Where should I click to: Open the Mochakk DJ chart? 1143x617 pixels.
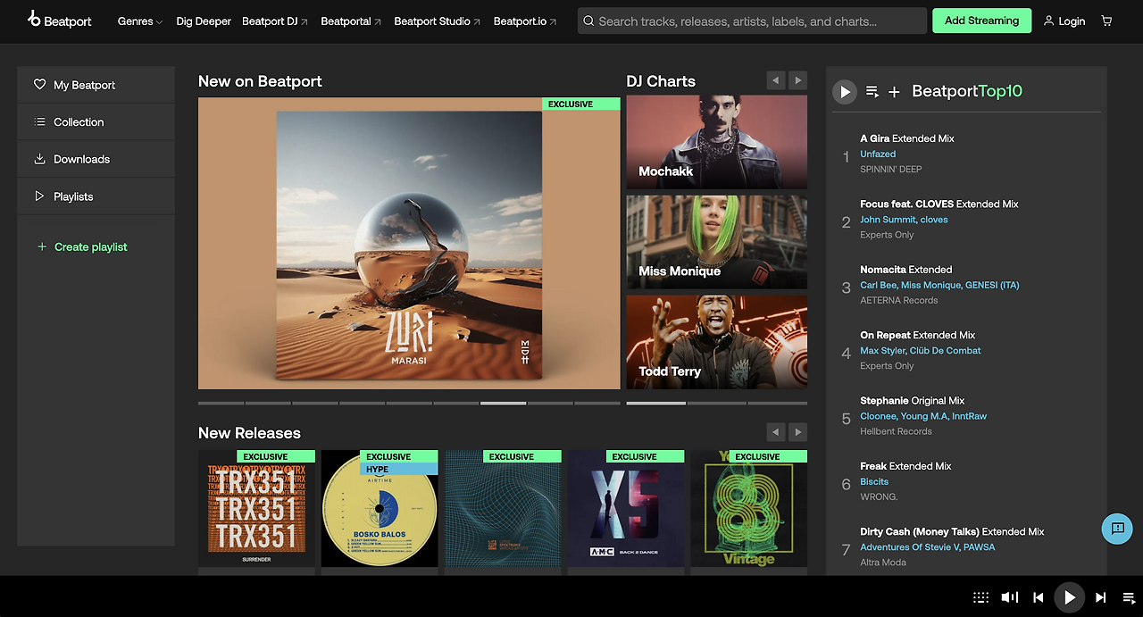coord(717,142)
